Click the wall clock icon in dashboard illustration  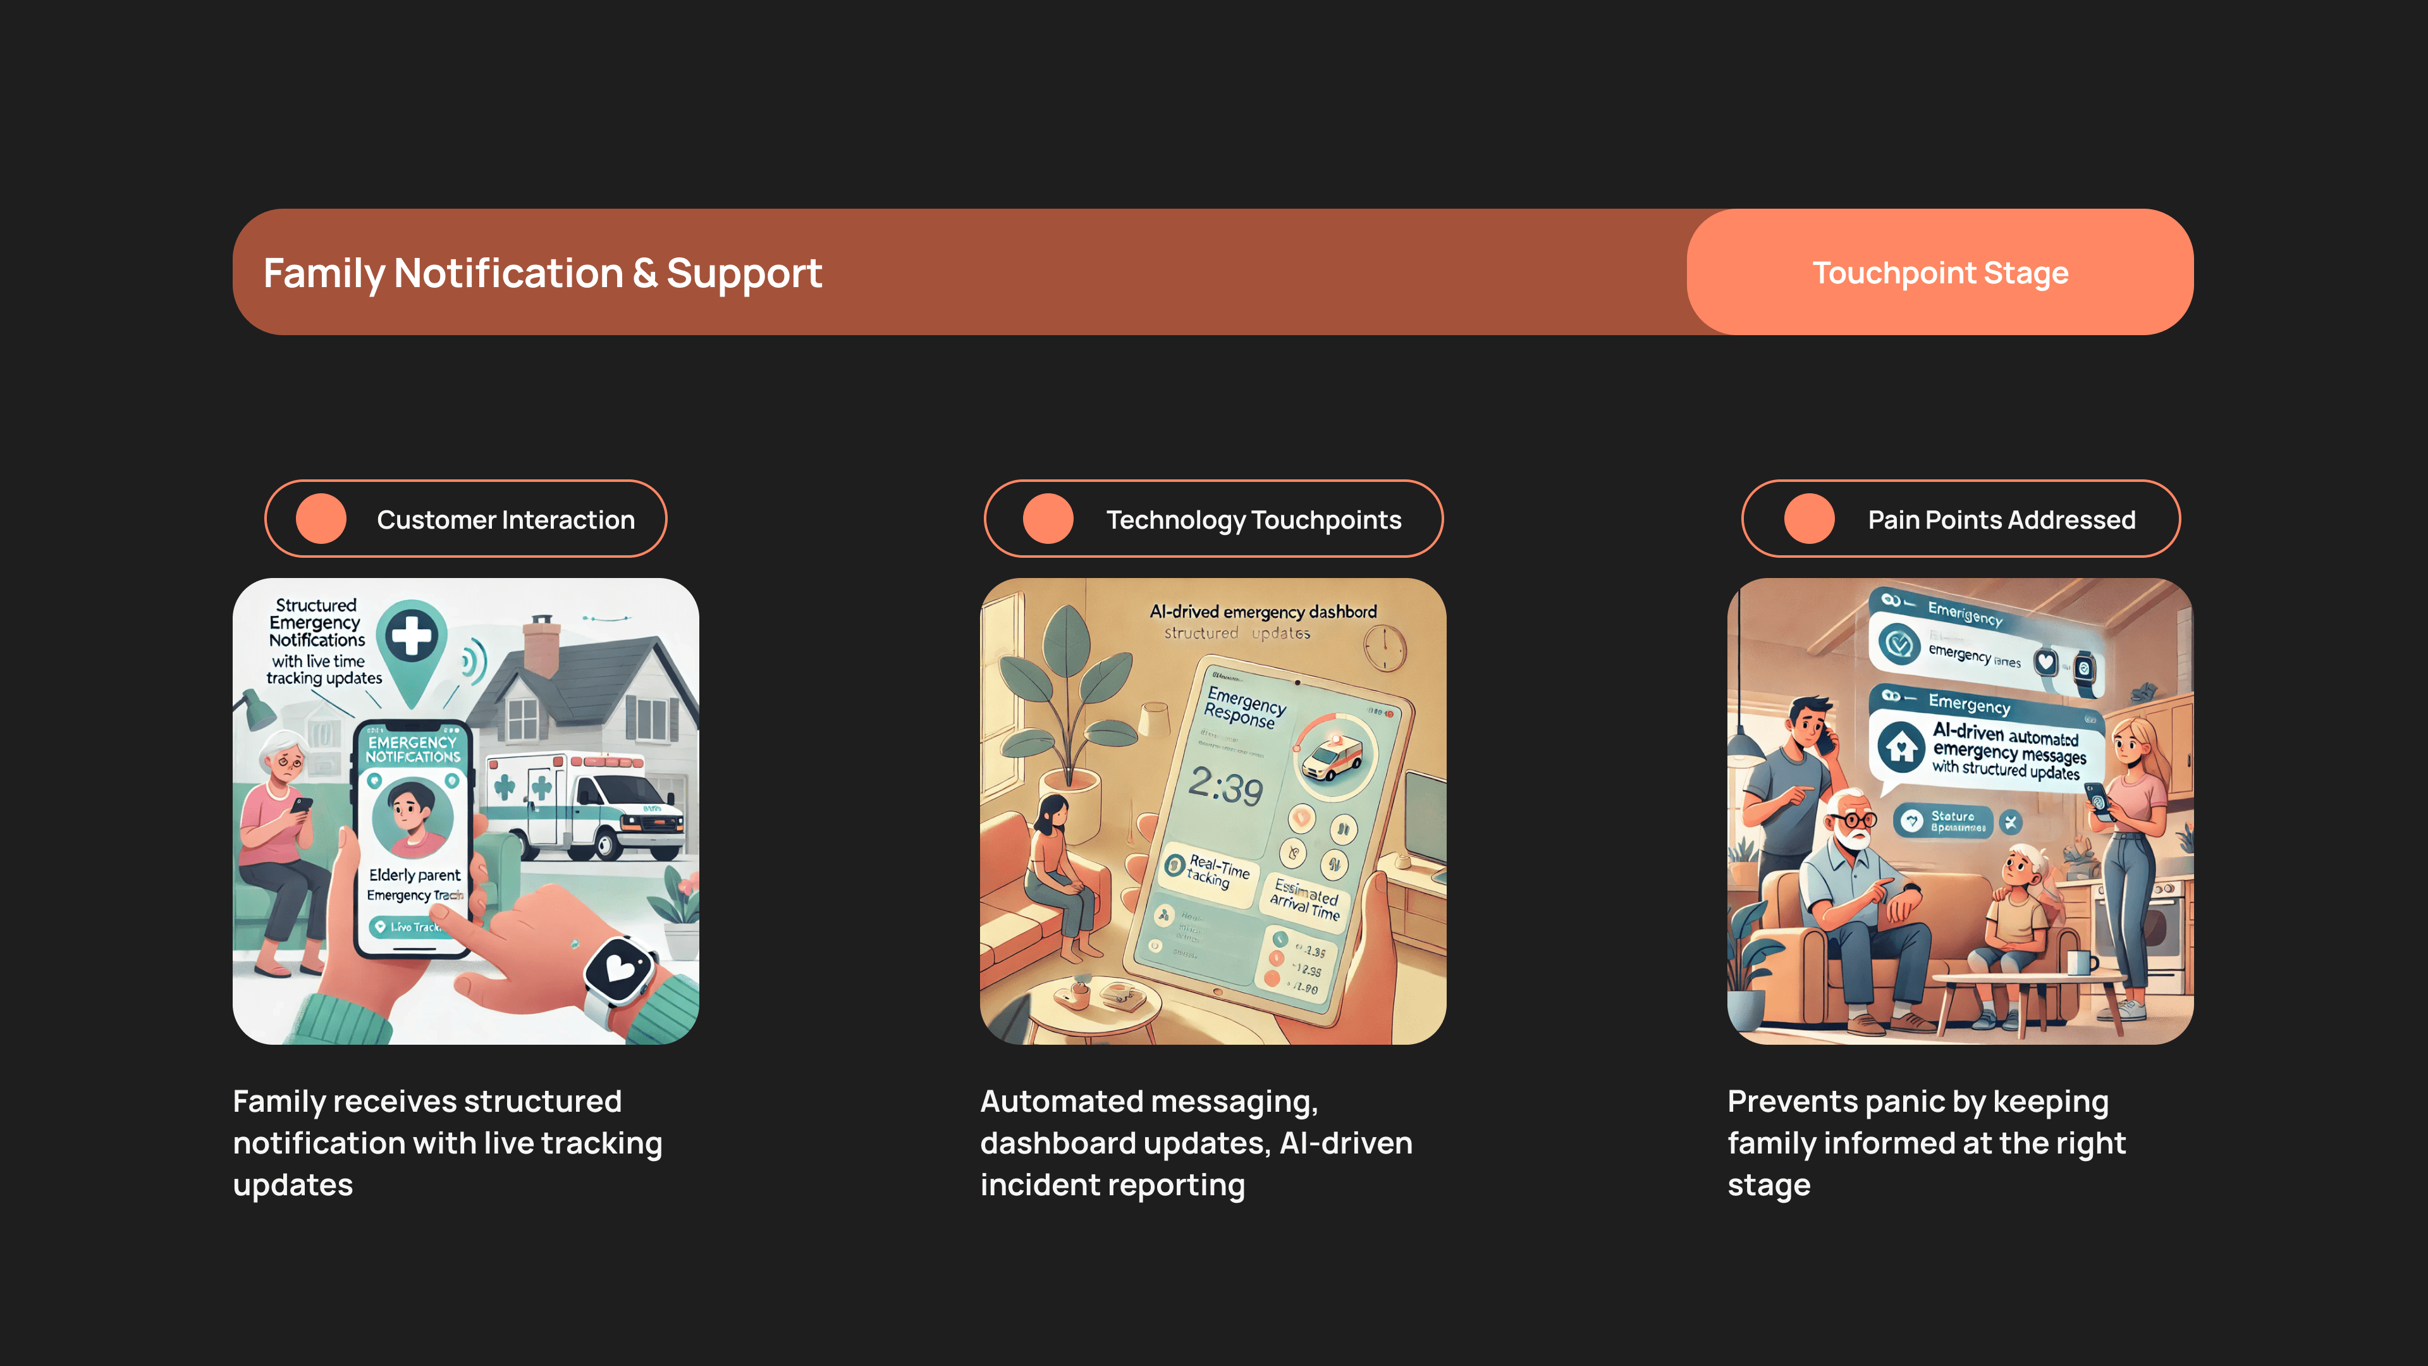tap(1385, 649)
